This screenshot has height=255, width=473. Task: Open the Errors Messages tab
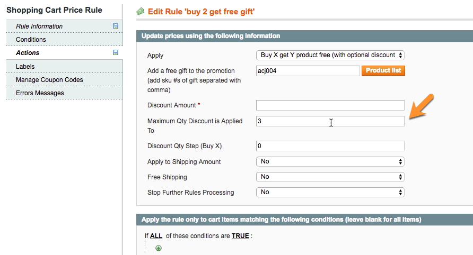[x=40, y=93]
